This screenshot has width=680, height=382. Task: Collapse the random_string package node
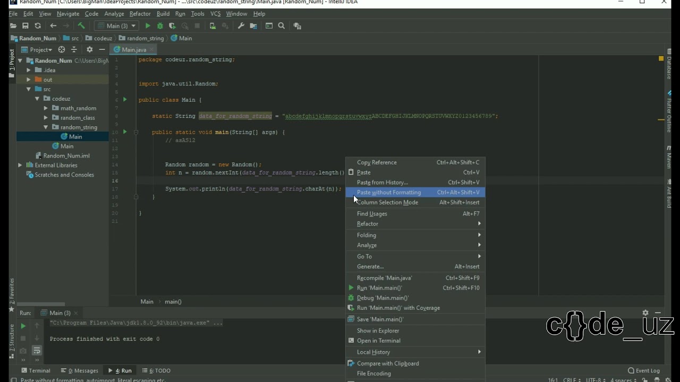(x=46, y=127)
